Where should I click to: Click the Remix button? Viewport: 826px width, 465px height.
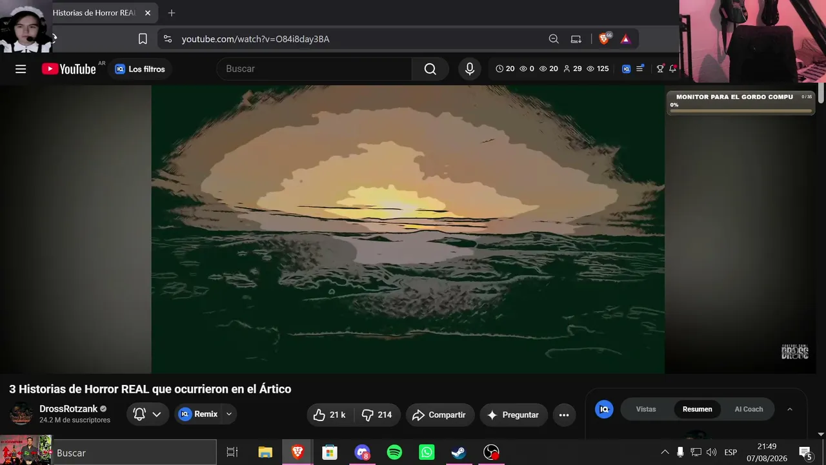(x=199, y=414)
